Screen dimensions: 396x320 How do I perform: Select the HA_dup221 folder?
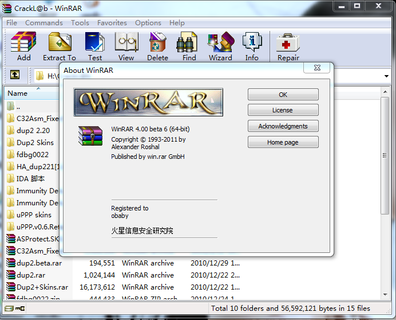coord(33,166)
